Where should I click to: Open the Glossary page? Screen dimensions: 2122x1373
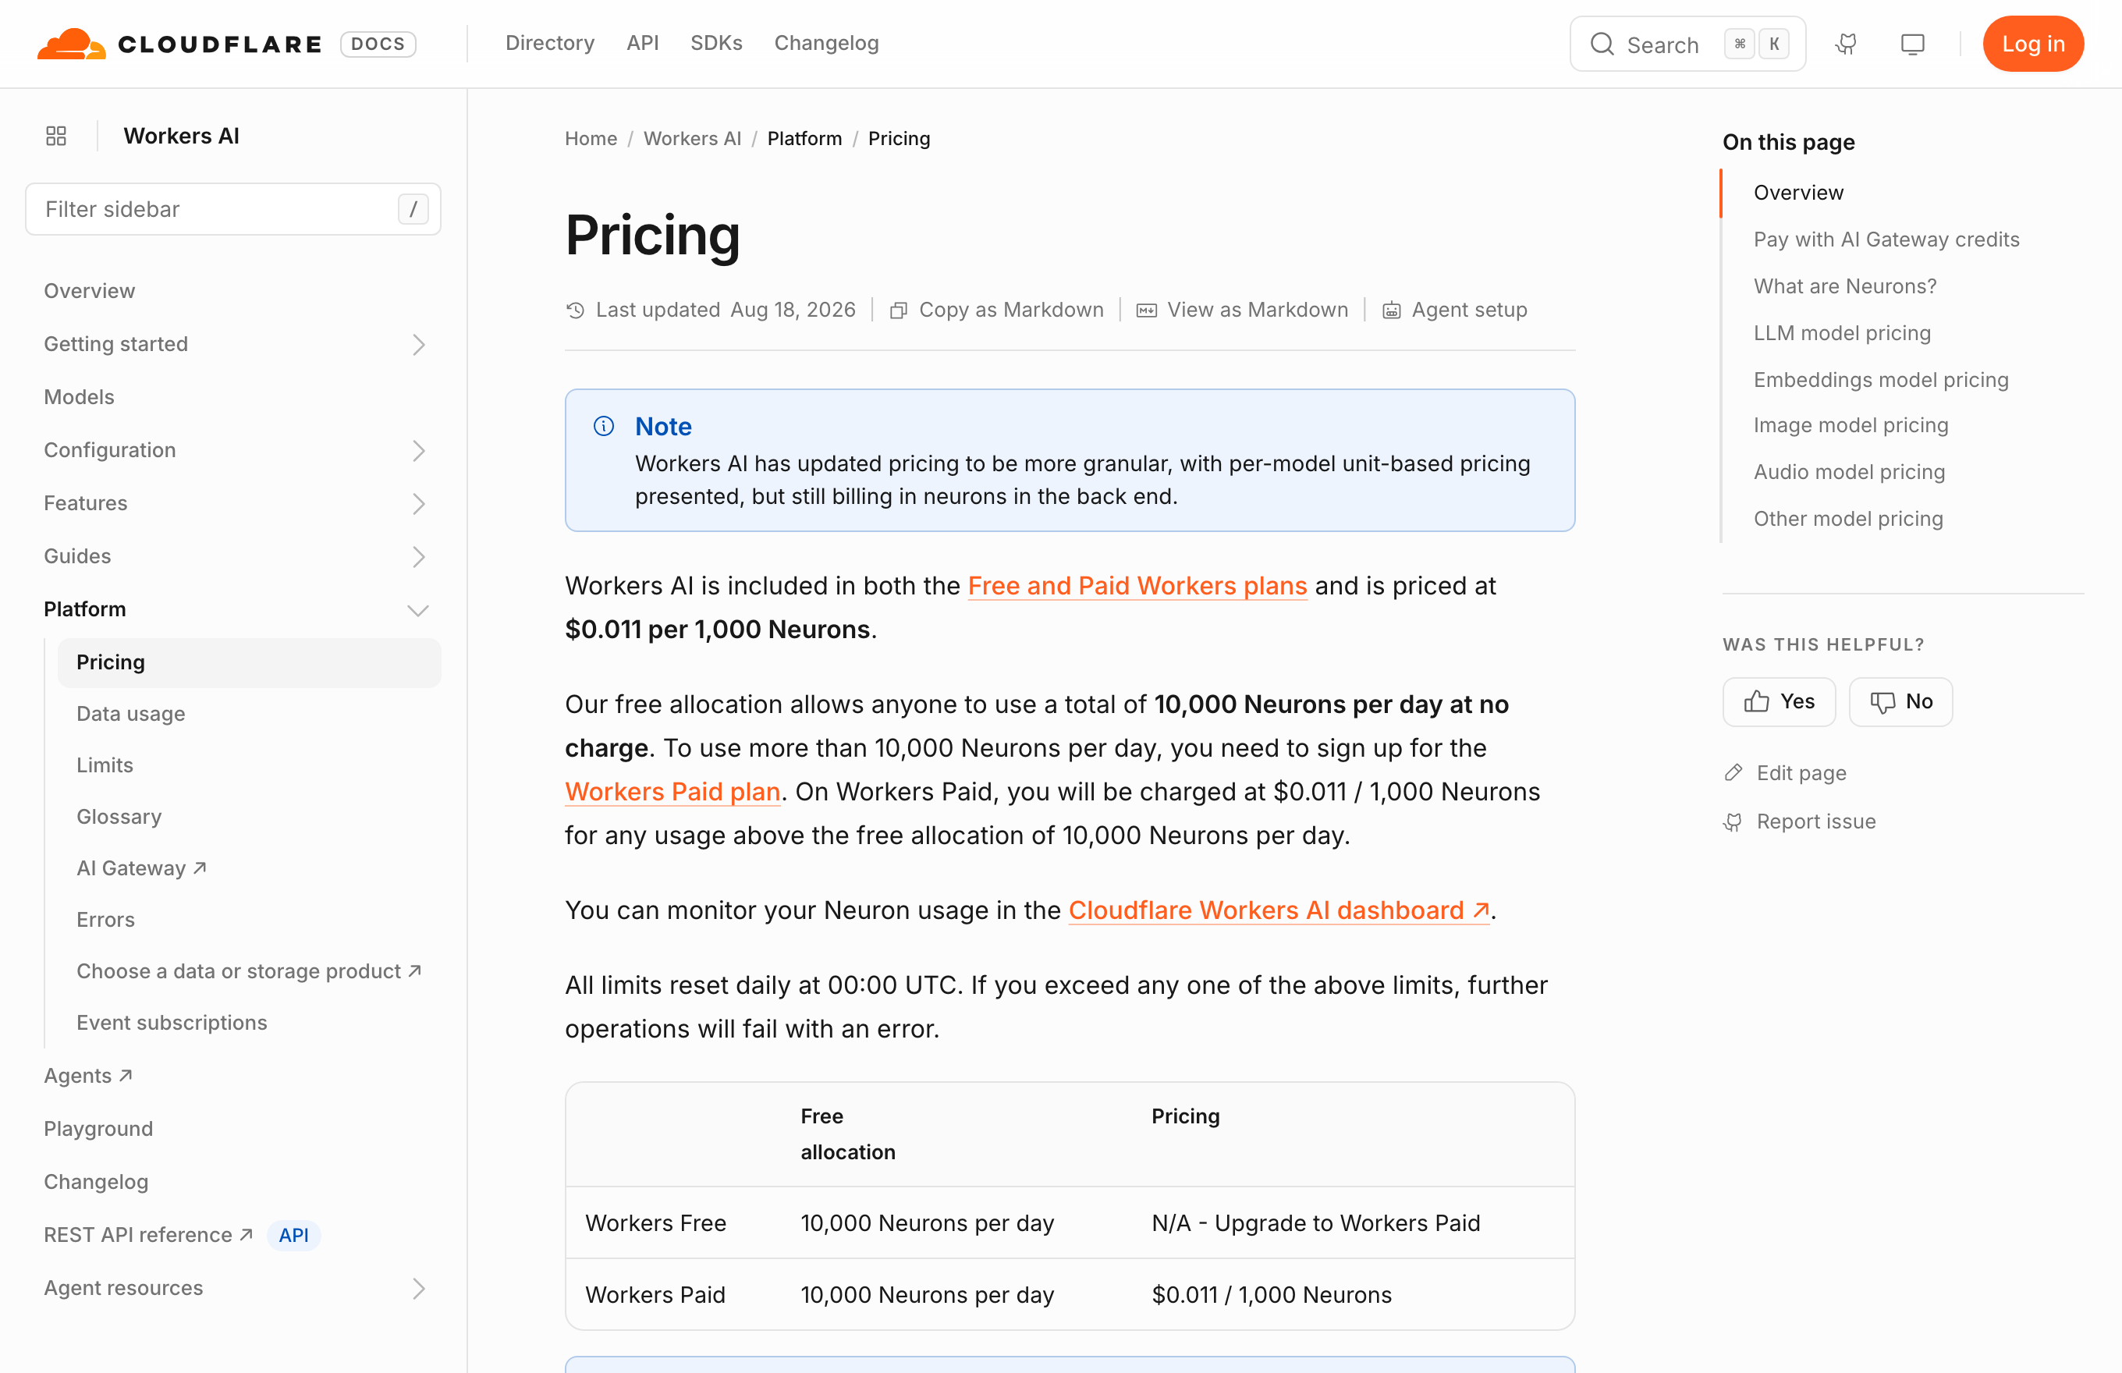(119, 817)
